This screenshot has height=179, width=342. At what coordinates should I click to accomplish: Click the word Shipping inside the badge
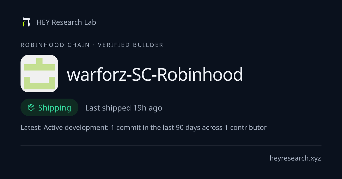point(54,108)
